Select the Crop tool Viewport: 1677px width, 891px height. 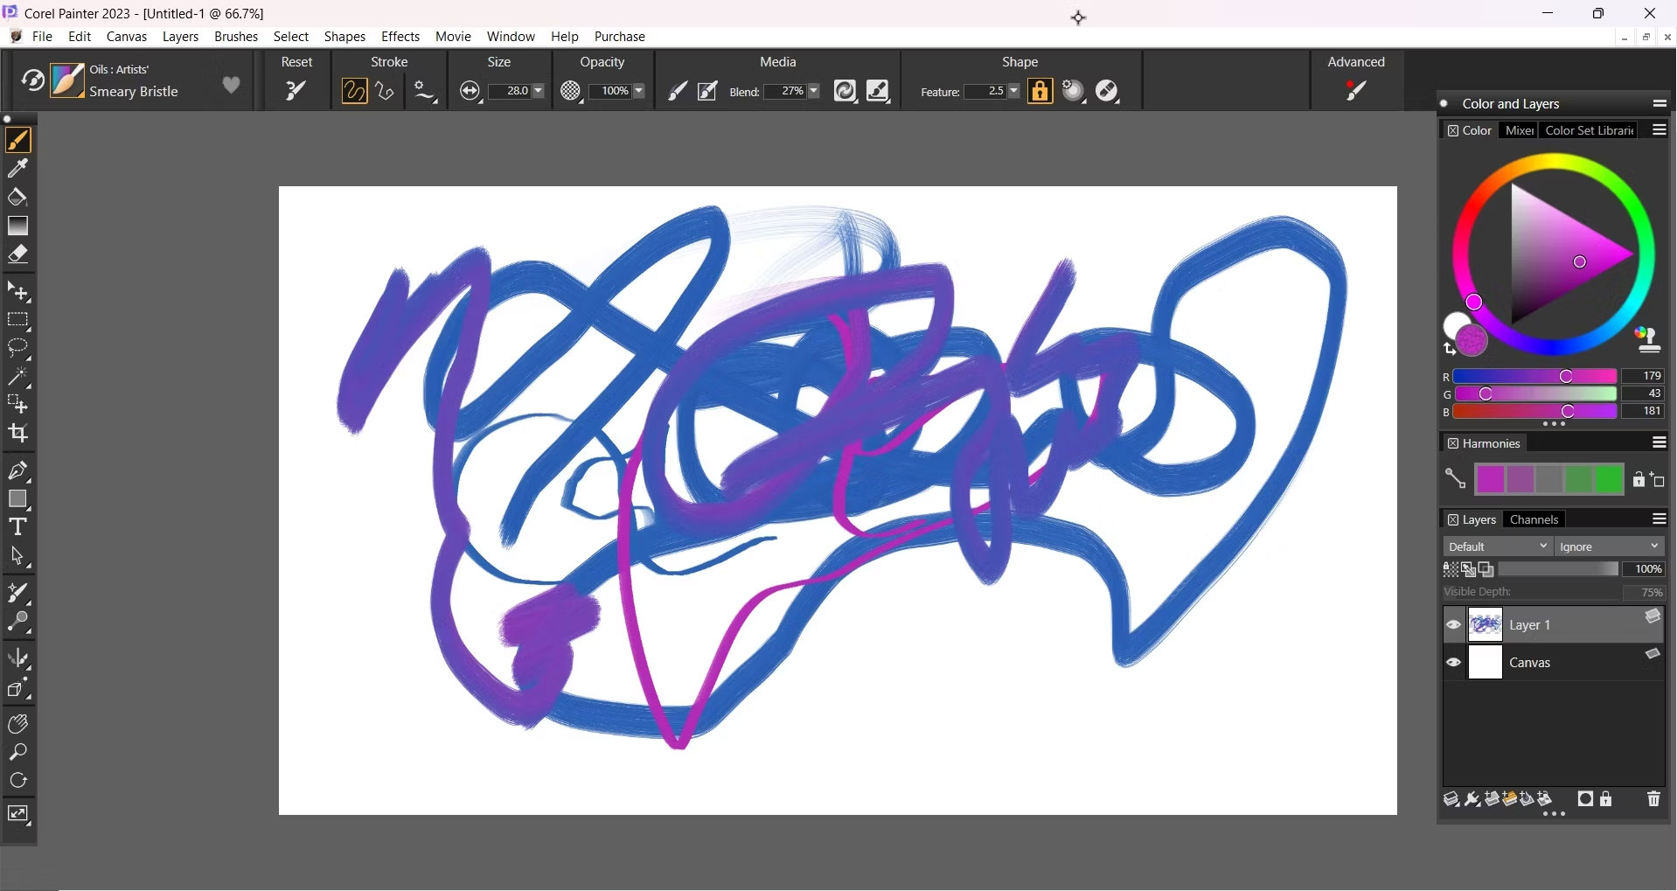17,433
